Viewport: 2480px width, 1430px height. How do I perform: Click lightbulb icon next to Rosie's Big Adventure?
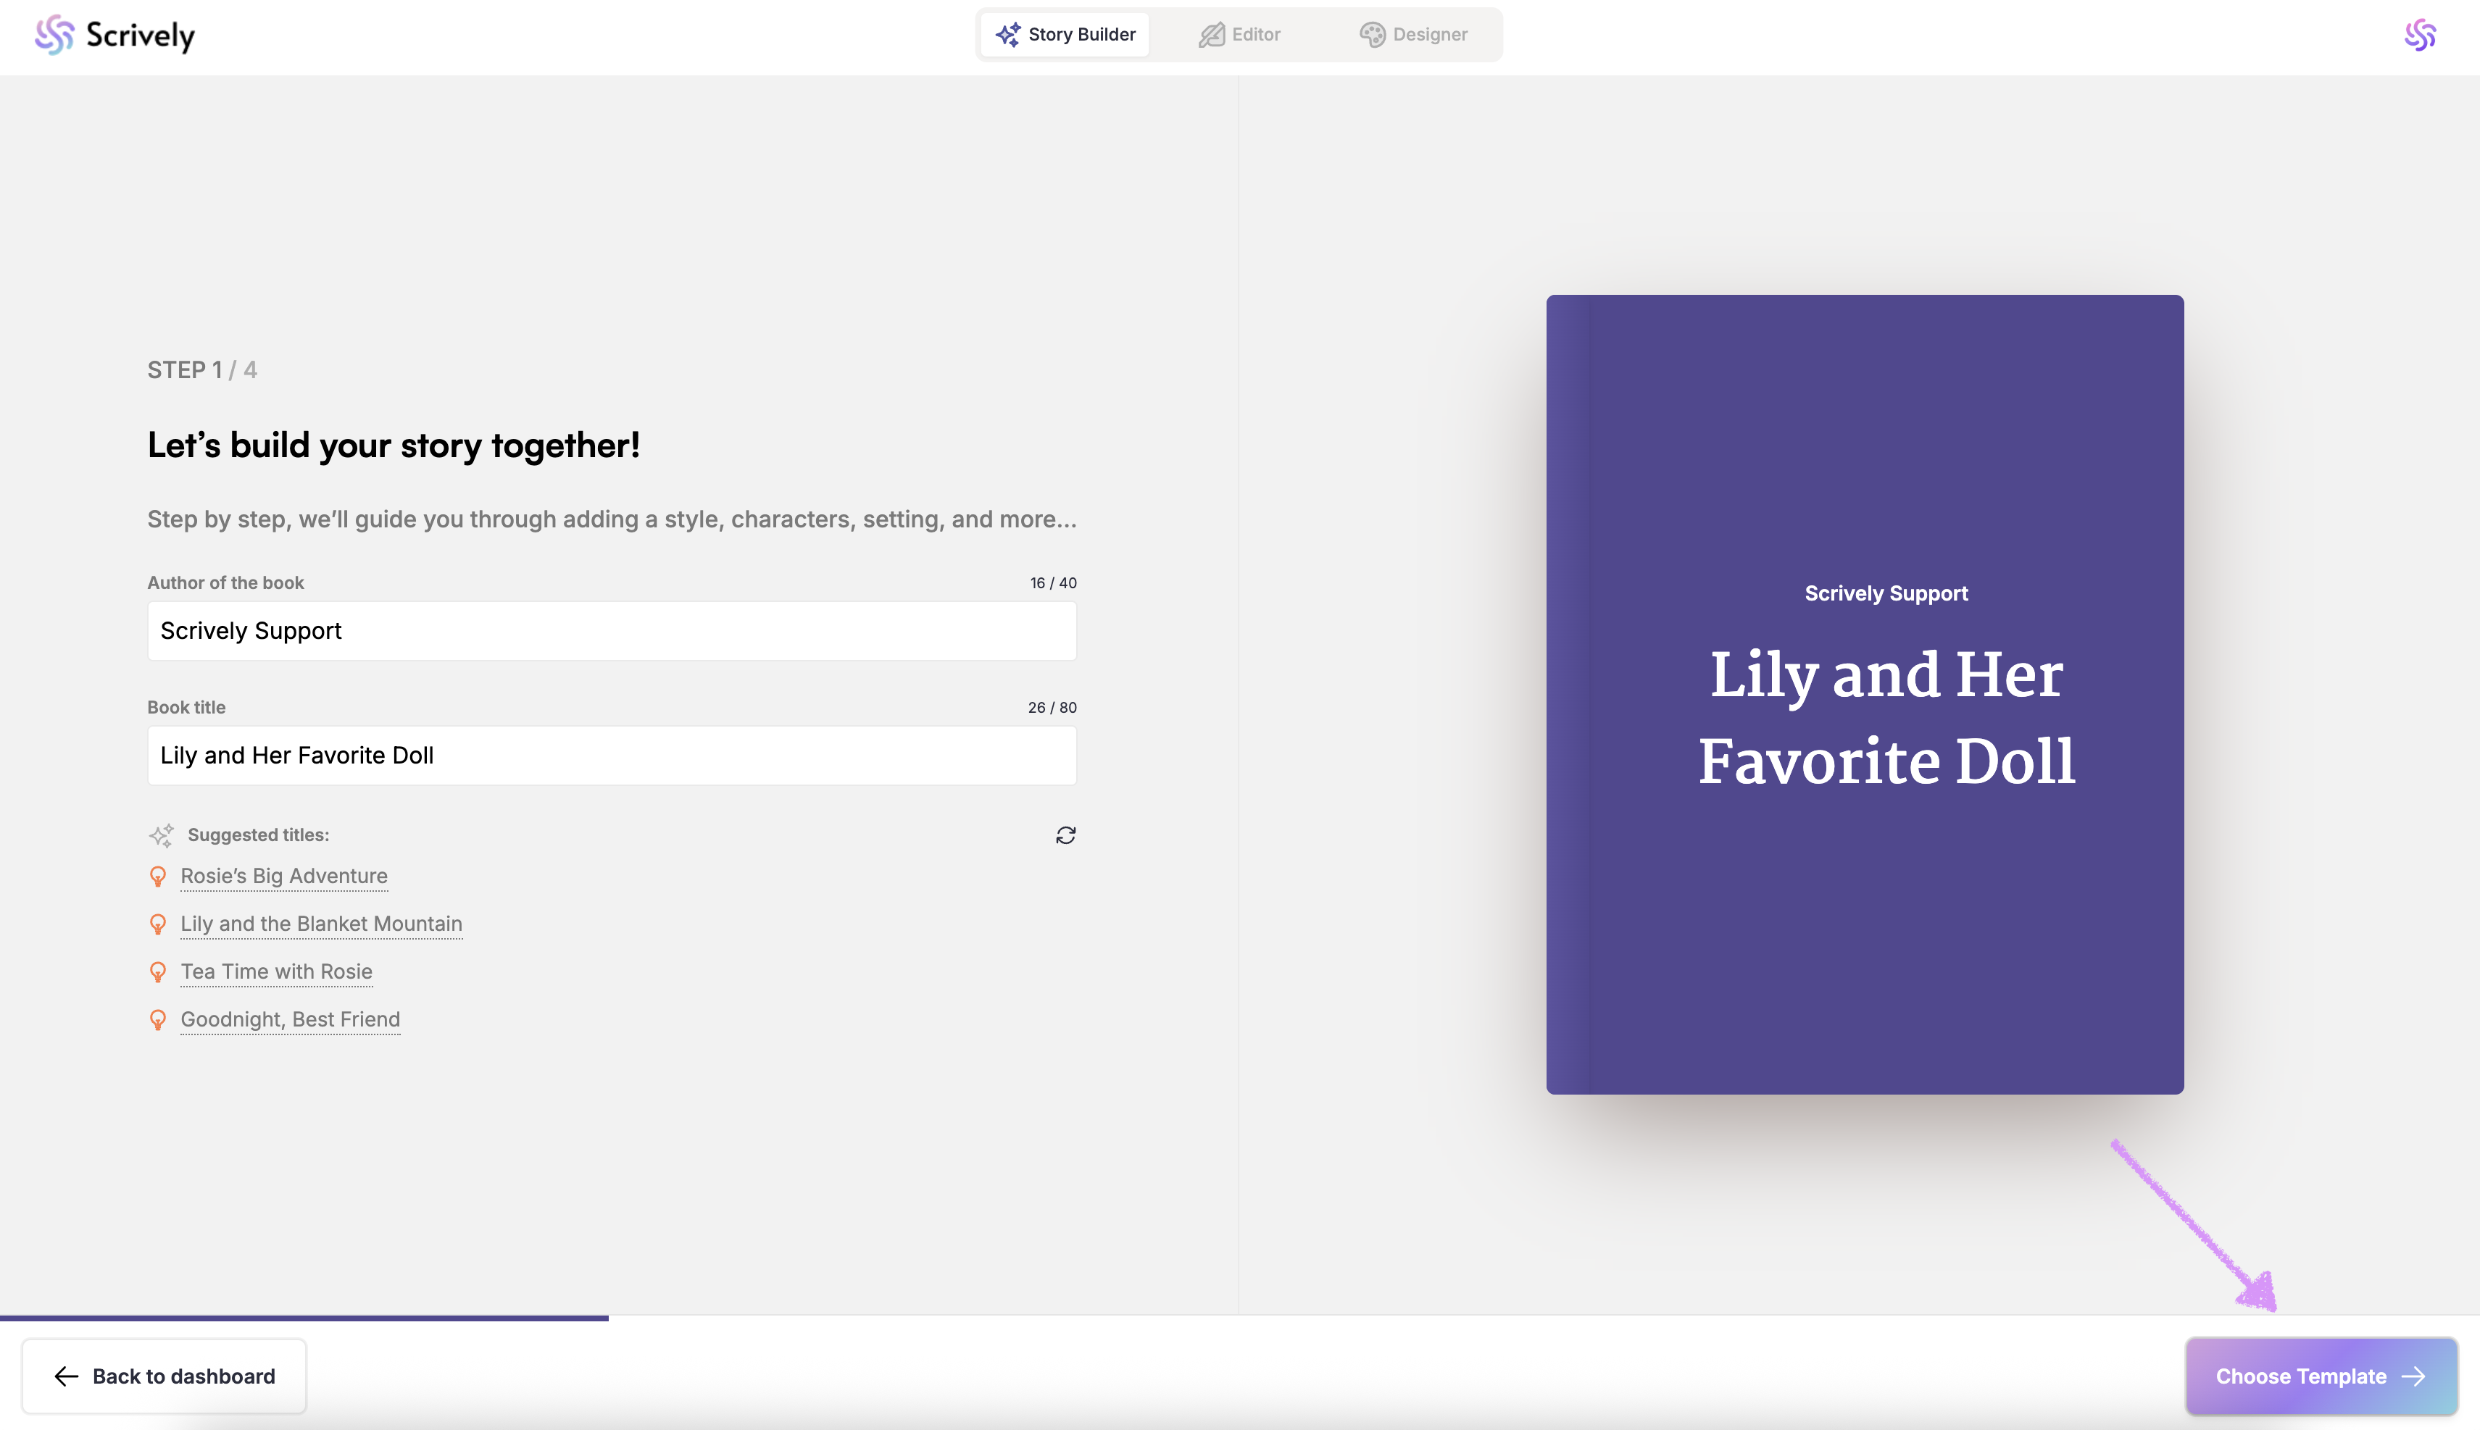pos(157,876)
